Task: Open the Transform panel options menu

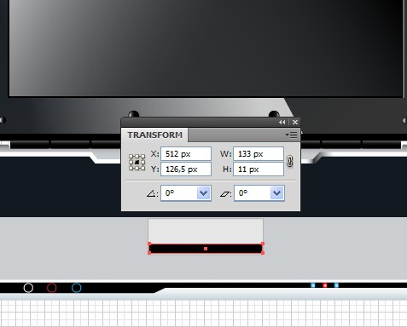Action: point(291,135)
